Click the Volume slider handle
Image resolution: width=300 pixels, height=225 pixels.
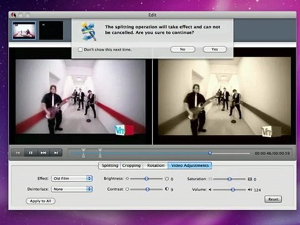[233, 189]
